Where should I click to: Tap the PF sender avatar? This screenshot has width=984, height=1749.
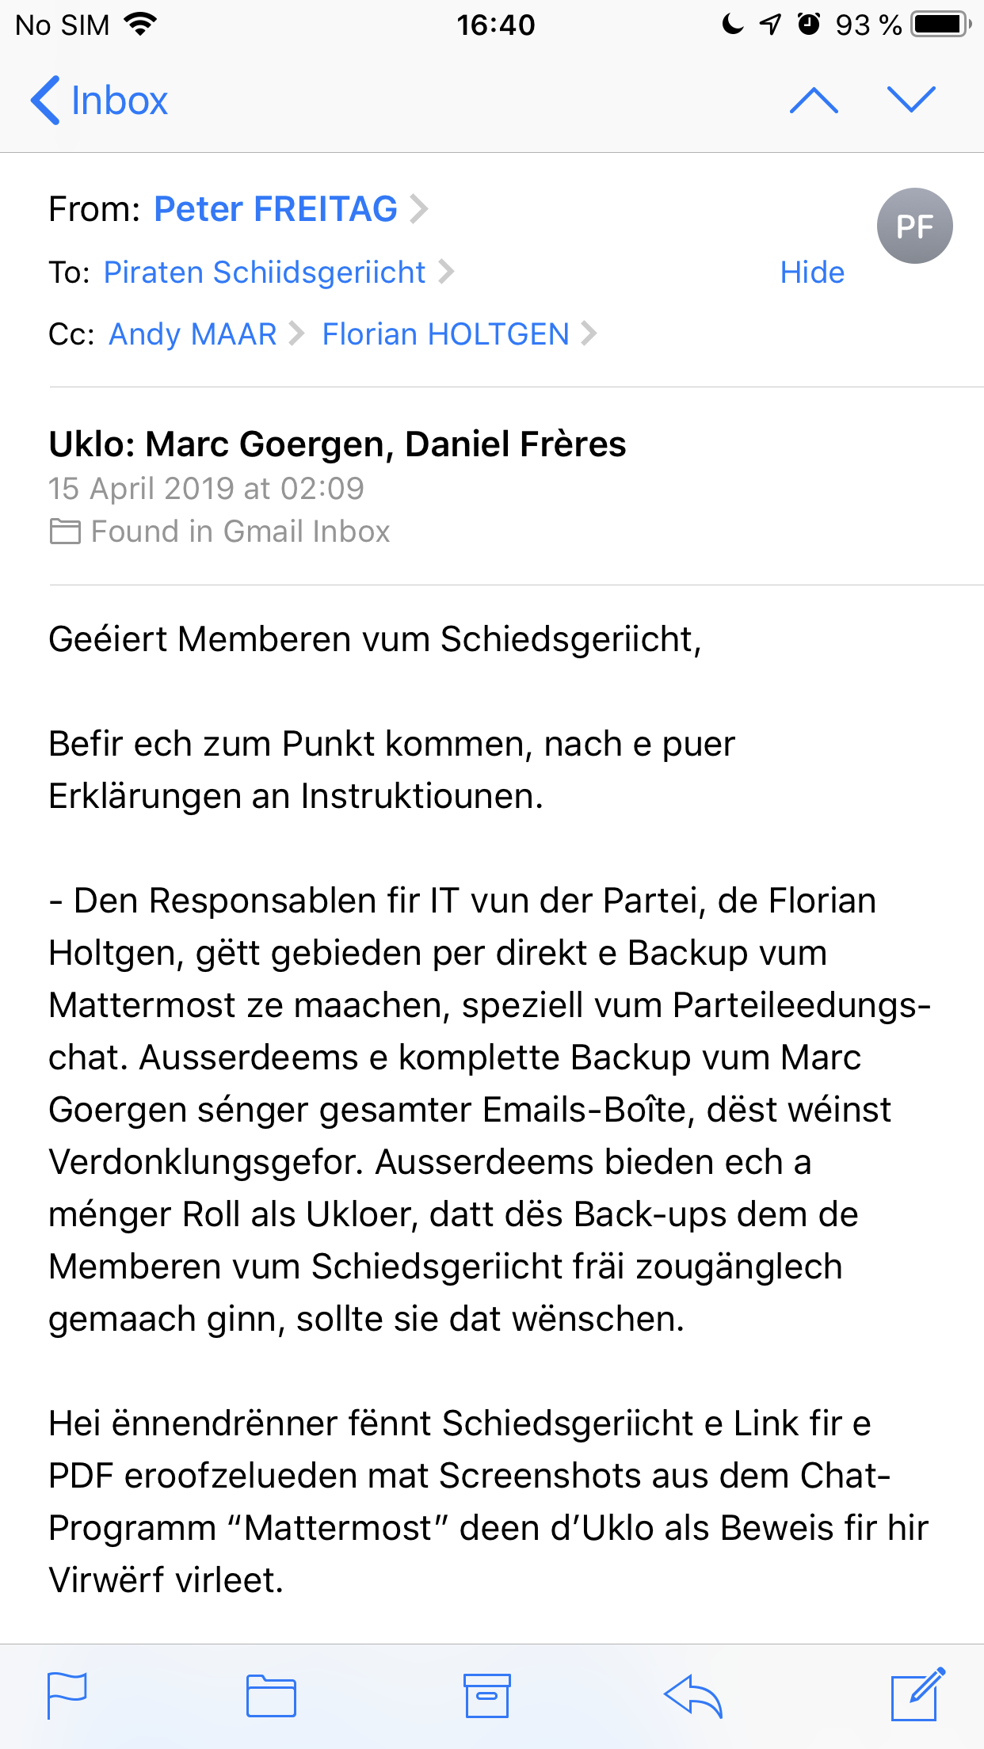914,226
